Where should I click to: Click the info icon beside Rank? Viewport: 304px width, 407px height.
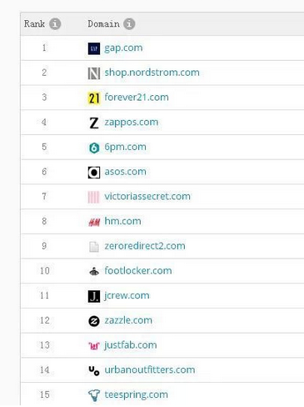(55, 24)
